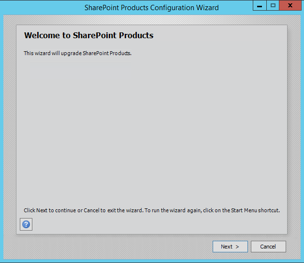Screen dimensions: 304x263
Task: Click the 'Welcome to SharePoint Products' heading
Action: click(89, 35)
